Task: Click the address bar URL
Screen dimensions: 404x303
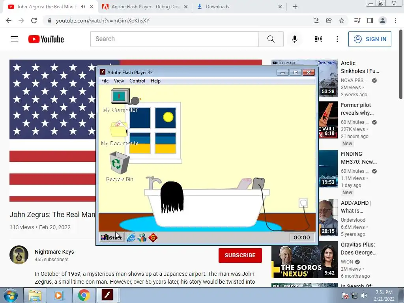Action: tap(103, 21)
